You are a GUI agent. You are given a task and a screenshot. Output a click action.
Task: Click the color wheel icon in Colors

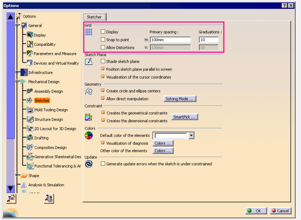89,135
